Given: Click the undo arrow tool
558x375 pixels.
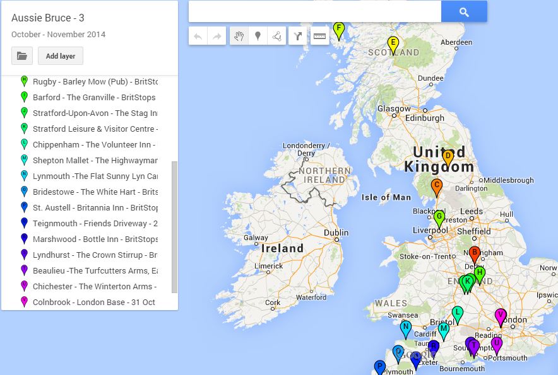Looking at the screenshot, I should [198, 37].
